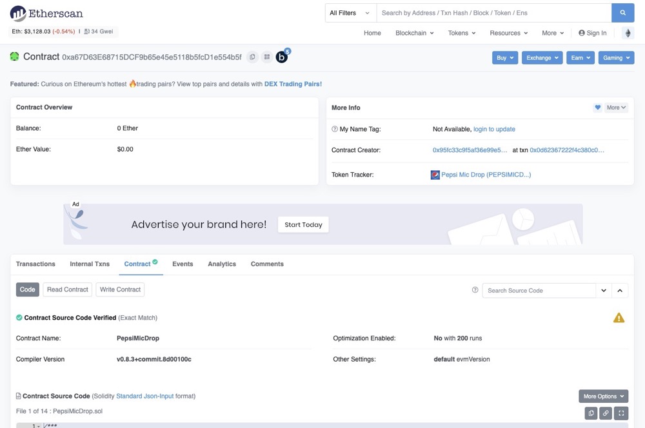The image size is (645, 428).
Task: Show QR code for contract address
Action: [x=267, y=57]
